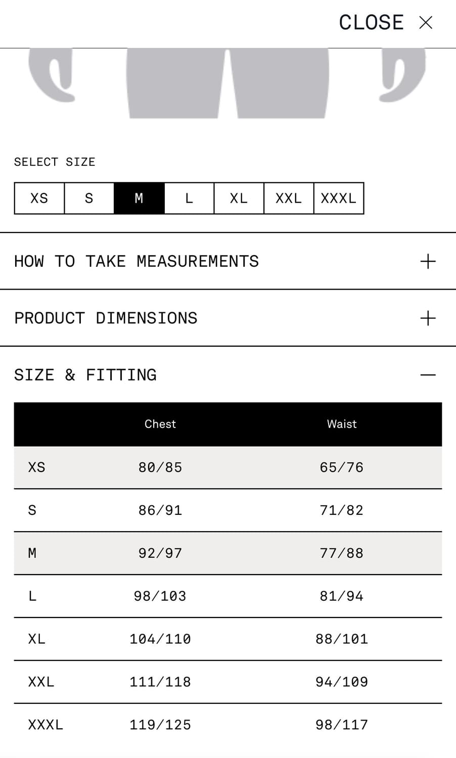Select size XS
The width and height of the screenshot is (456, 758).
[x=39, y=198]
